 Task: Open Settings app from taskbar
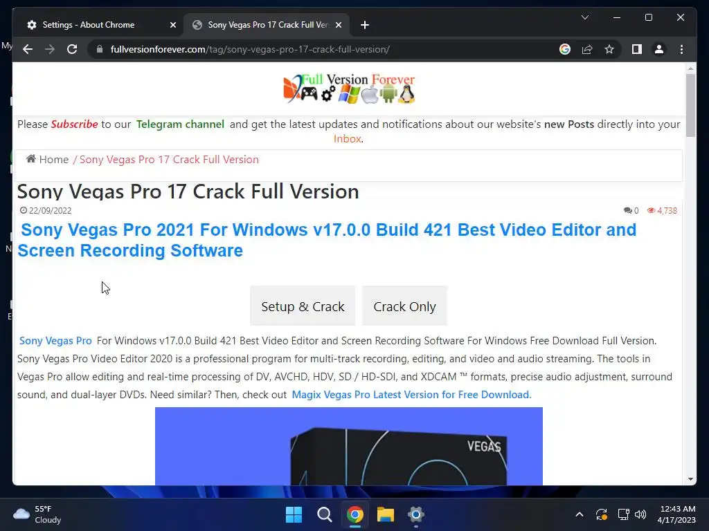pyautogui.click(x=415, y=514)
